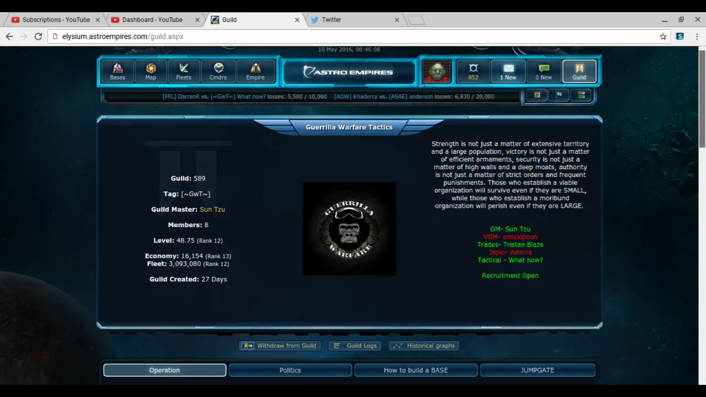Click the DarrenR vs What now? battle report

[244, 96]
